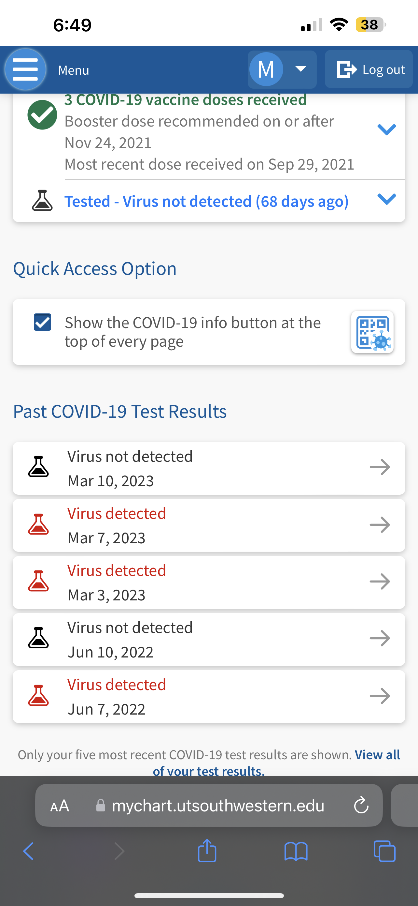418x906 pixels.
Task: Open the M profile dropdown
Action: coord(282,69)
